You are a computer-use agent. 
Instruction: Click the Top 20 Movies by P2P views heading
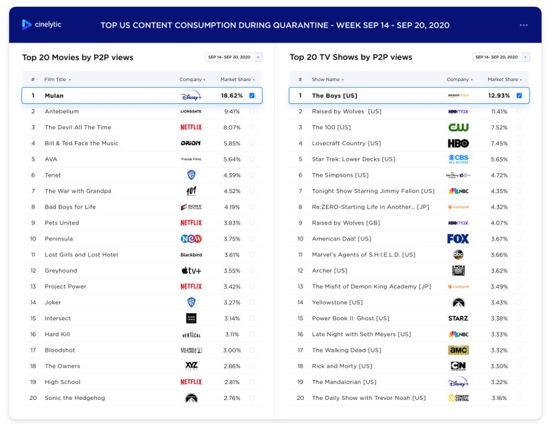pos(78,58)
